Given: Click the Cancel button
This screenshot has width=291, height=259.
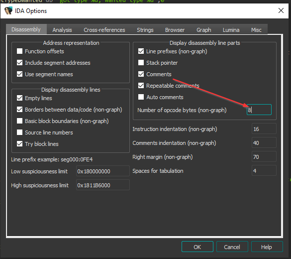Looking at the screenshot, I should click(x=232, y=247).
